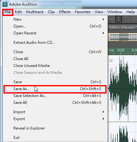This screenshot has width=137, height=142.
Task: Choose Save in the File menu
Action: click(59, 82)
